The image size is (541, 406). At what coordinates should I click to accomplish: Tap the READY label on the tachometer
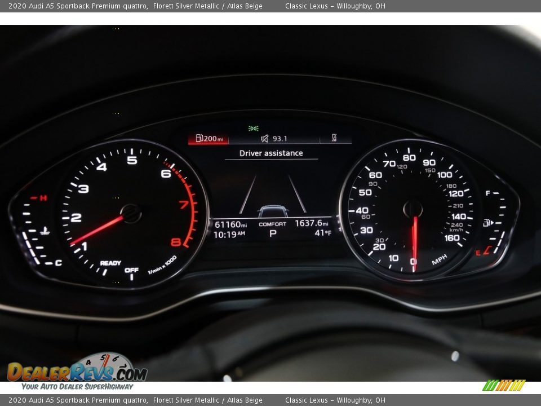[x=110, y=263]
